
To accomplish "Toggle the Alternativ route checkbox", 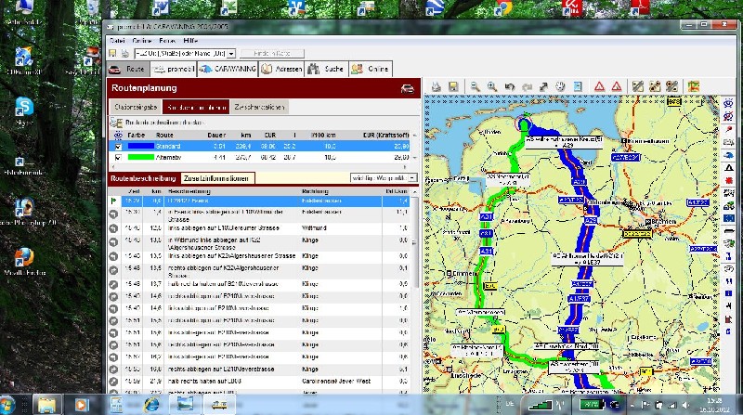I will [117, 158].
